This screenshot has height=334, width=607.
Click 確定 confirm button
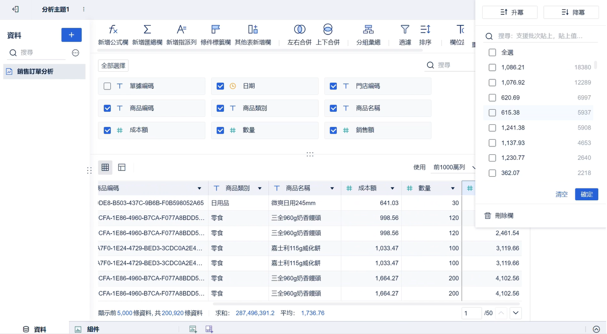[587, 194]
